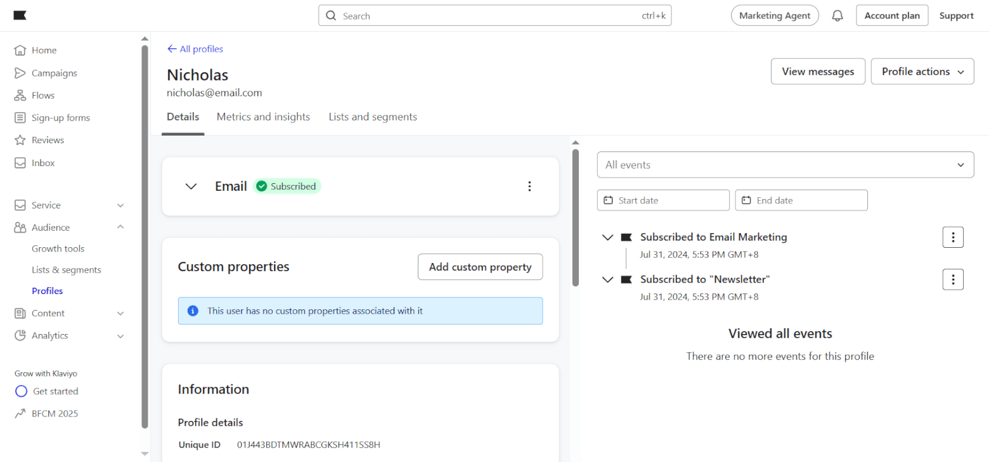989x462 pixels.
Task: Switch to Lists and segments tab
Action: click(373, 117)
